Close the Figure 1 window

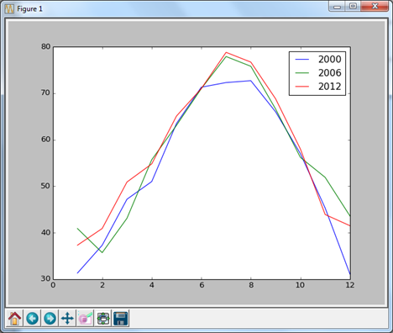coord(375,6)
